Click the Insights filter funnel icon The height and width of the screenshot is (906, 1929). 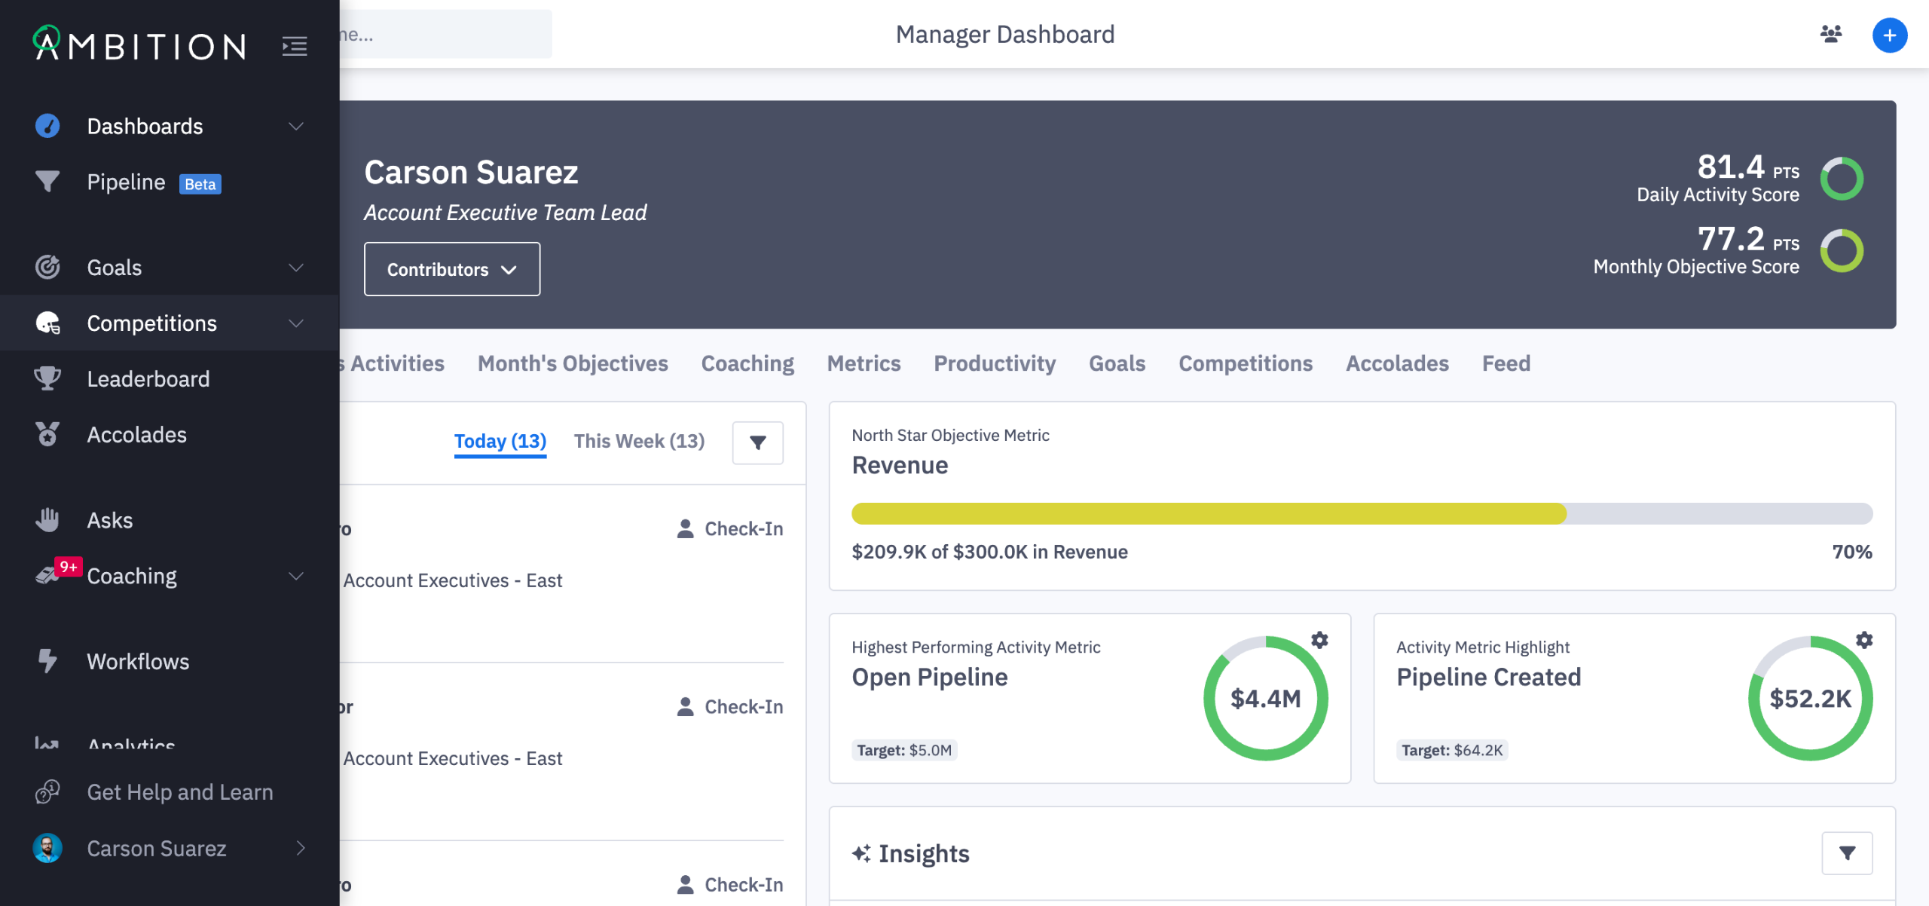click(1847, 853)
